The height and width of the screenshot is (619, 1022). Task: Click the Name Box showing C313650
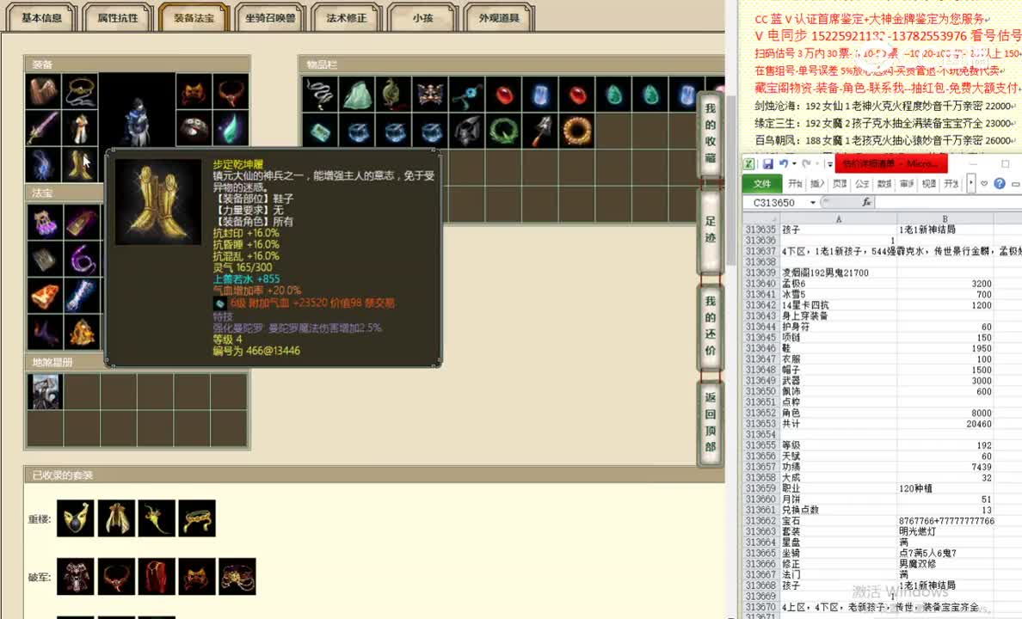[x=776, y=203]
